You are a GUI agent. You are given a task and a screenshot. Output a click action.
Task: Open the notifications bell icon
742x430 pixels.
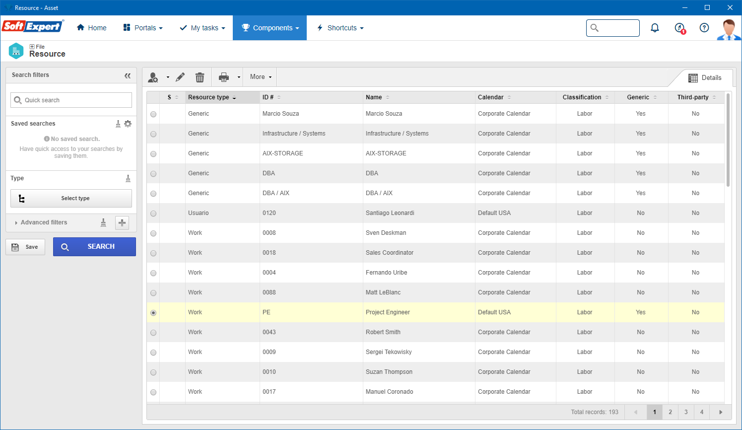[x=655, y=28]
